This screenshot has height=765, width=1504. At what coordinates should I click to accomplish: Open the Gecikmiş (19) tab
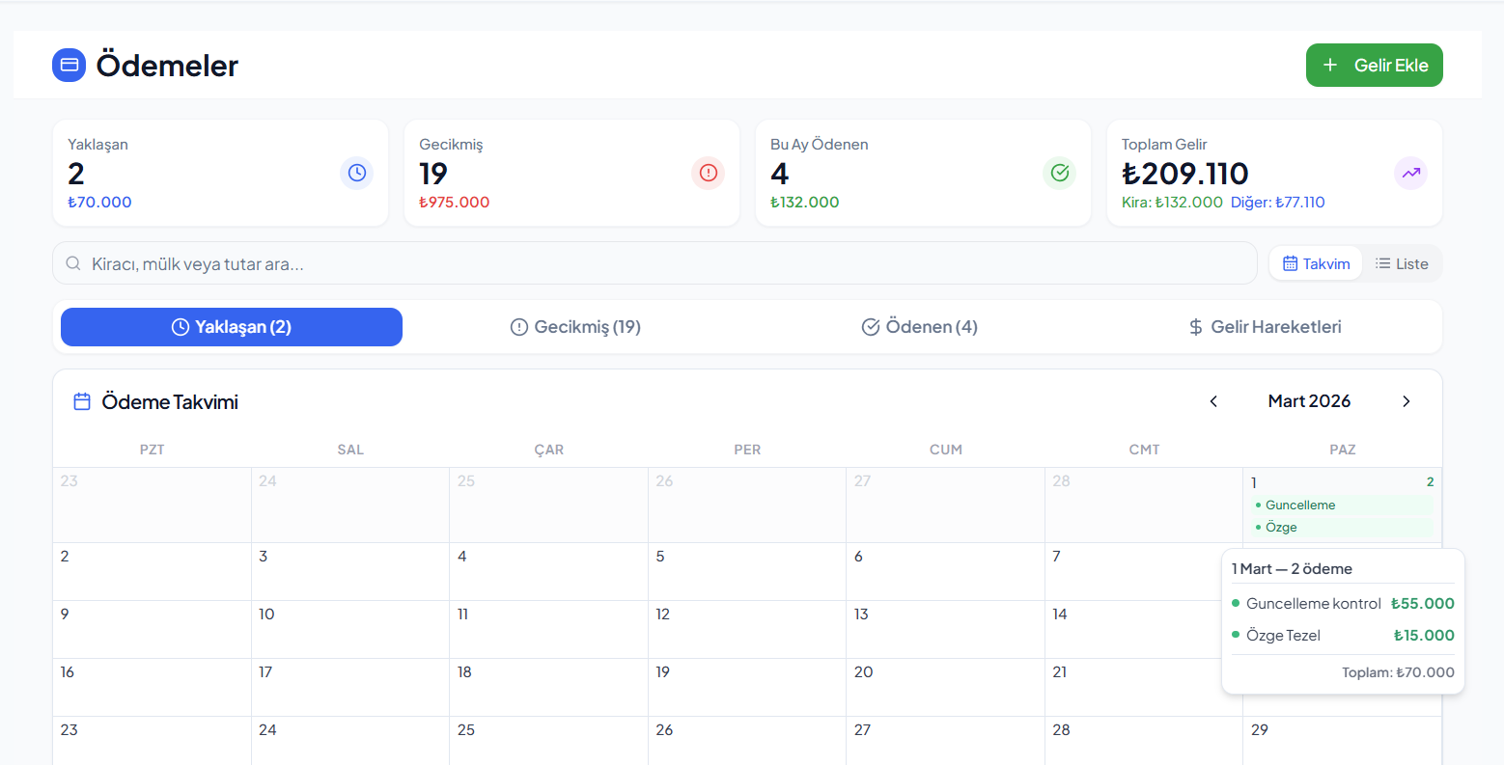coord(575,327)
